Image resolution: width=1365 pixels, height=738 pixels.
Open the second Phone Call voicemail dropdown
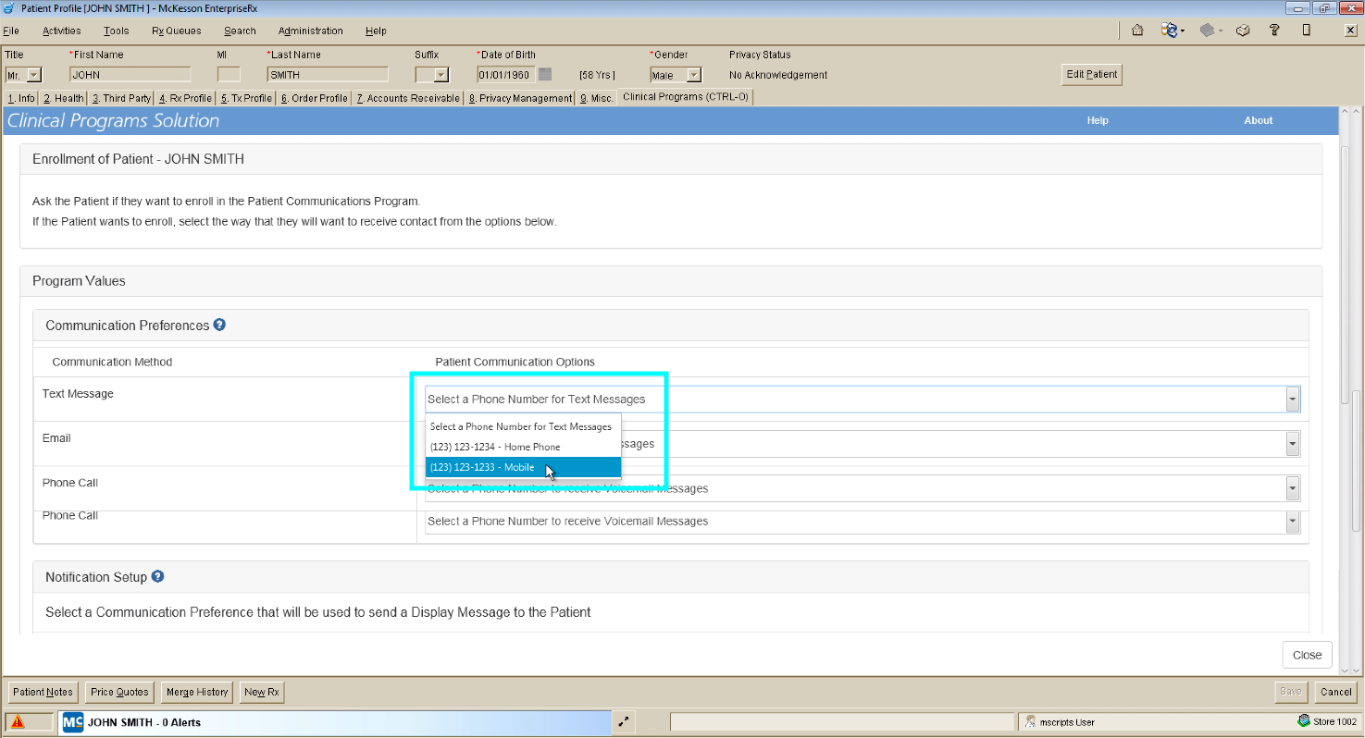(x=1293, y=522)
